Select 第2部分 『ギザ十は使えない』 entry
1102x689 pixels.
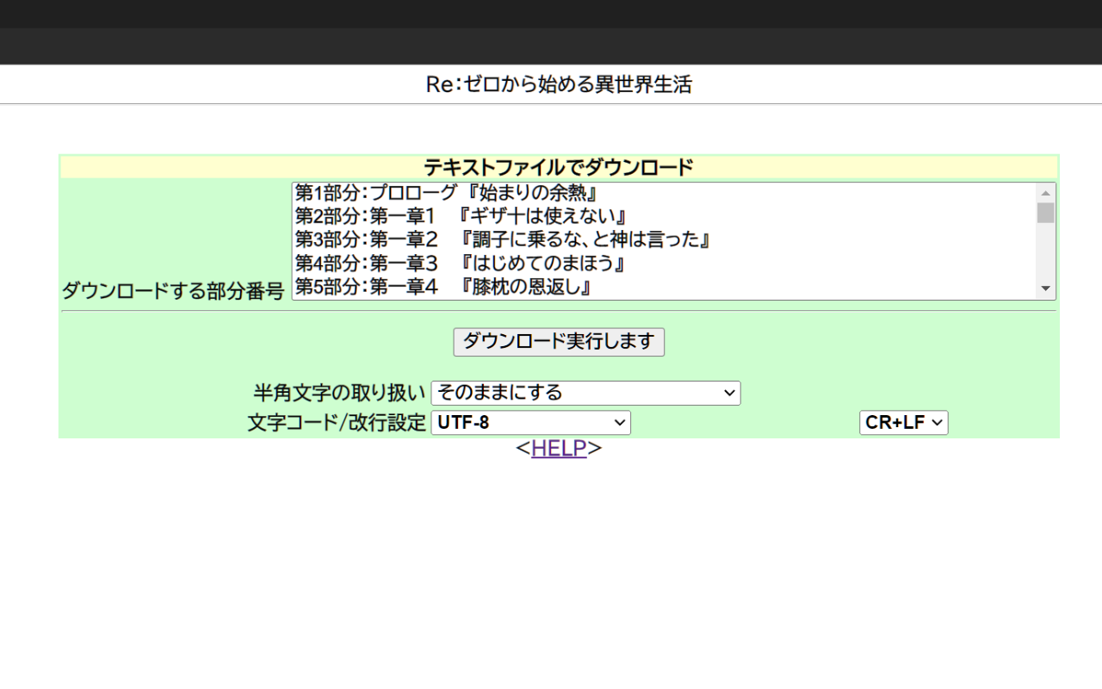(x=665, y=215)
